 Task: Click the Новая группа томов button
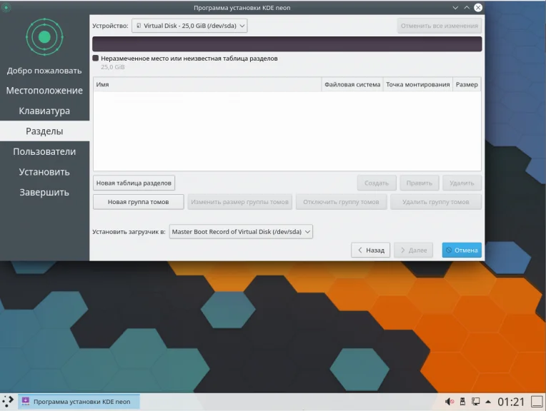point(138,202)
